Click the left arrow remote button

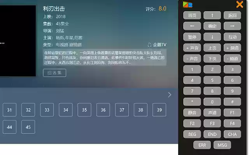click(192, 26)
